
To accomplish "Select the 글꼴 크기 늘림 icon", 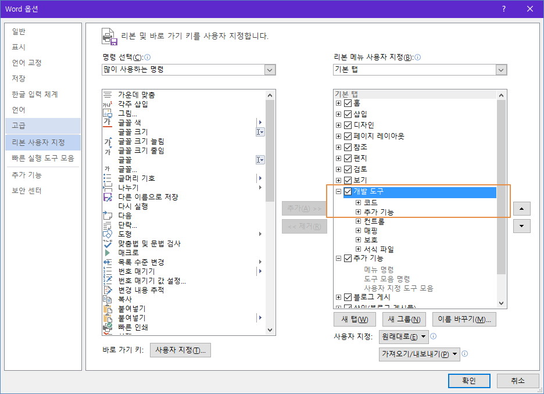I will [x=108, y=141].
